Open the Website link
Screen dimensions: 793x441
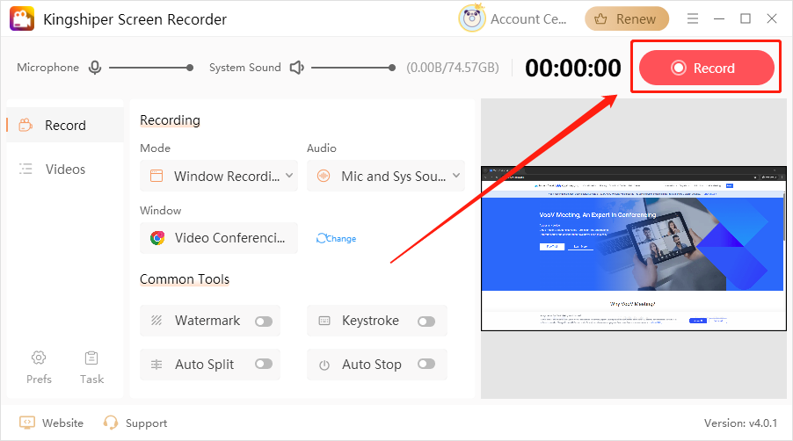coord(62,423)
